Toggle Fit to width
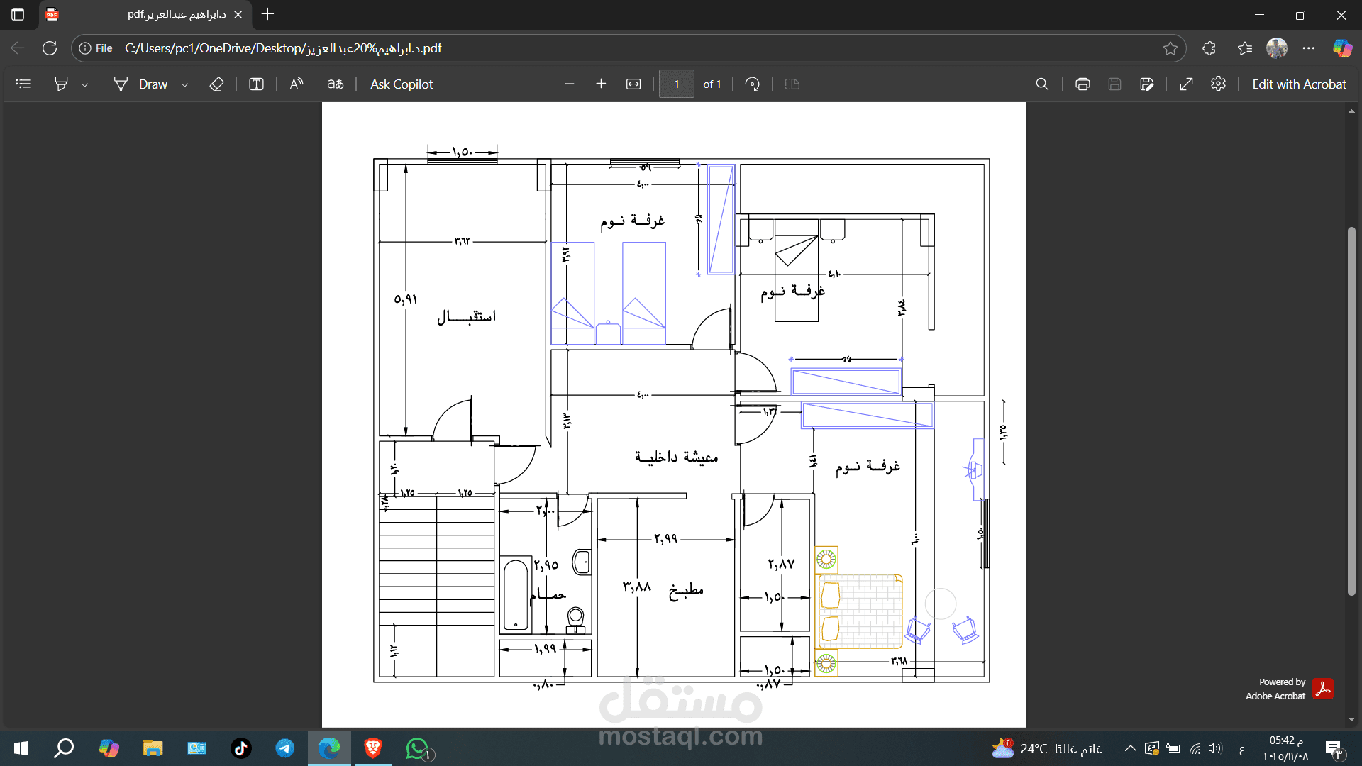This screenshot has width=1362, height=766. [x=633, y=84]
